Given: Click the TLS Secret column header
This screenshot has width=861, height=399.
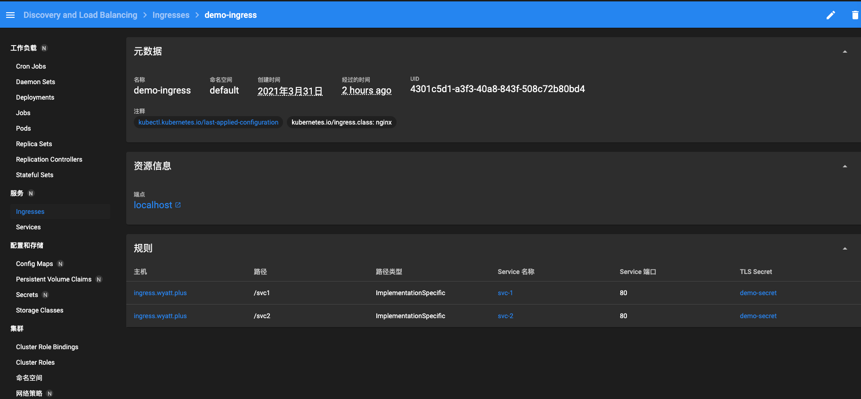Looking at the screenshot, I should [756, 272].
